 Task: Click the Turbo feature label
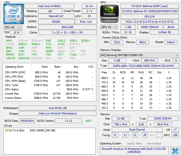tap(73, 55)
